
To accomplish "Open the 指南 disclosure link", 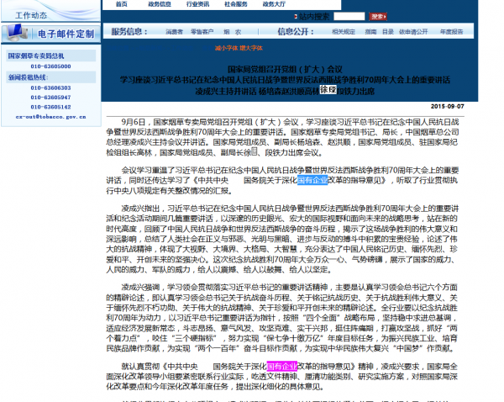I will tap(370, 32).
